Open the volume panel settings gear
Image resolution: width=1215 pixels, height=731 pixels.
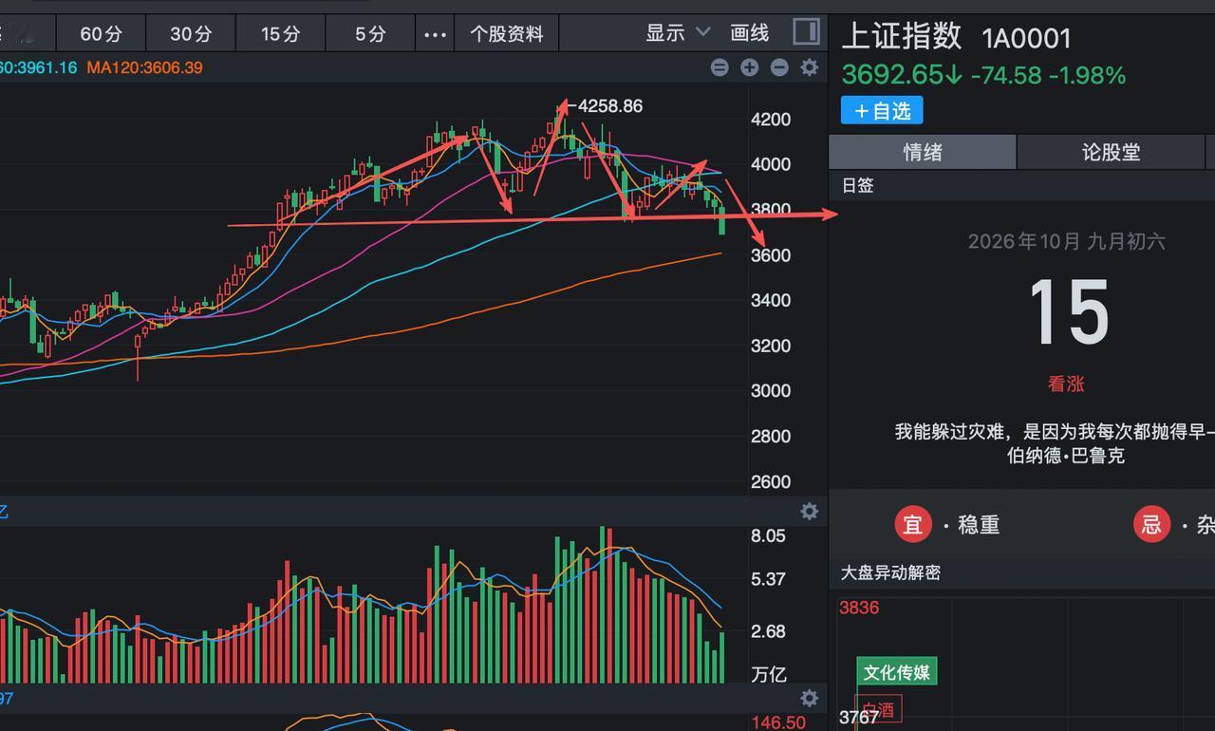click(810, 511)
